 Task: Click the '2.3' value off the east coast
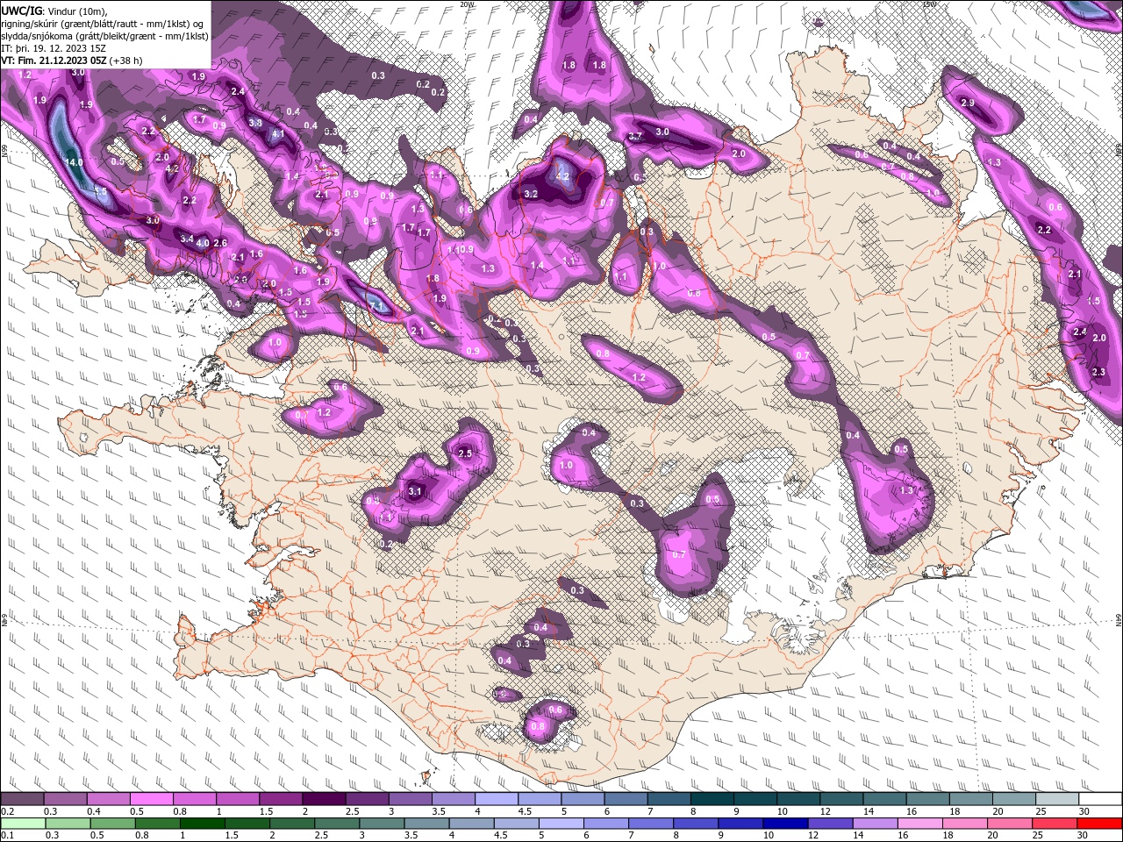pos(1098,373)
